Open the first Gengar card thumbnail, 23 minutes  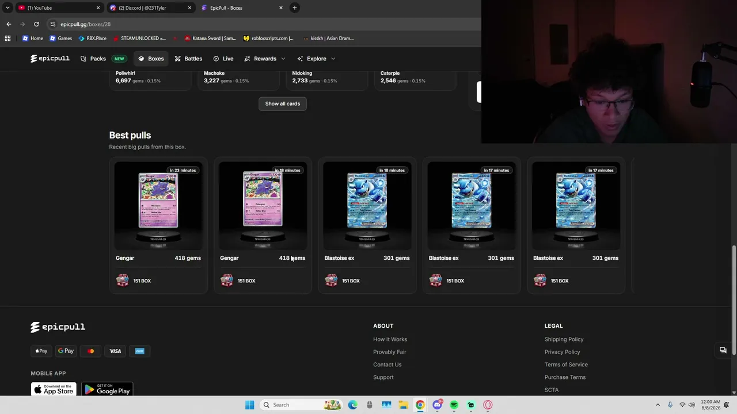click(158, 206)
